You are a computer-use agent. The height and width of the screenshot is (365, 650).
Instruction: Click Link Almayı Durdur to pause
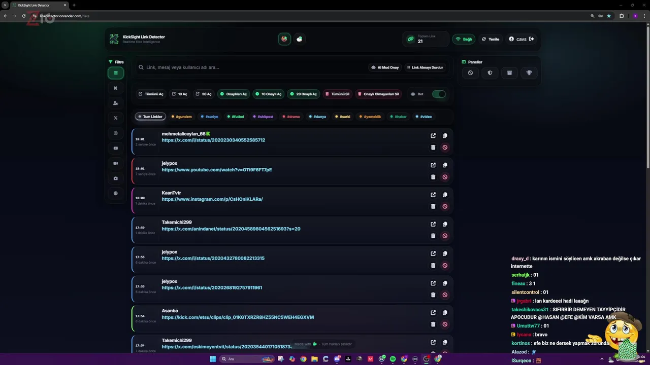coord(425,67)
